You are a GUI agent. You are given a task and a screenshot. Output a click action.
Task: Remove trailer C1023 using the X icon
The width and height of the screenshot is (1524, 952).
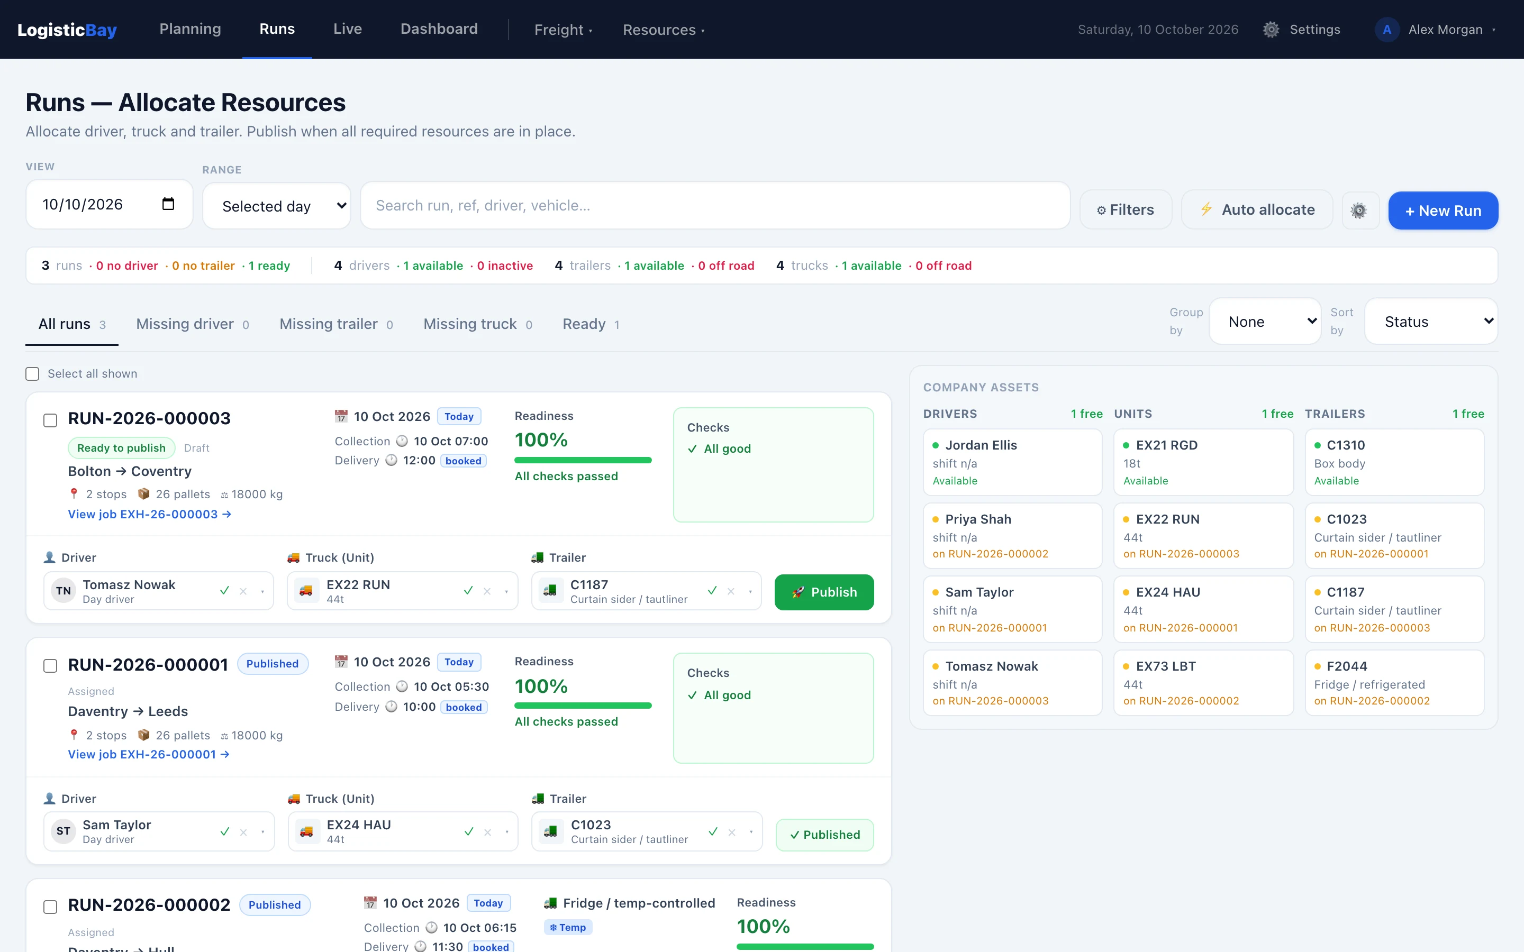[x=732, y=832]
